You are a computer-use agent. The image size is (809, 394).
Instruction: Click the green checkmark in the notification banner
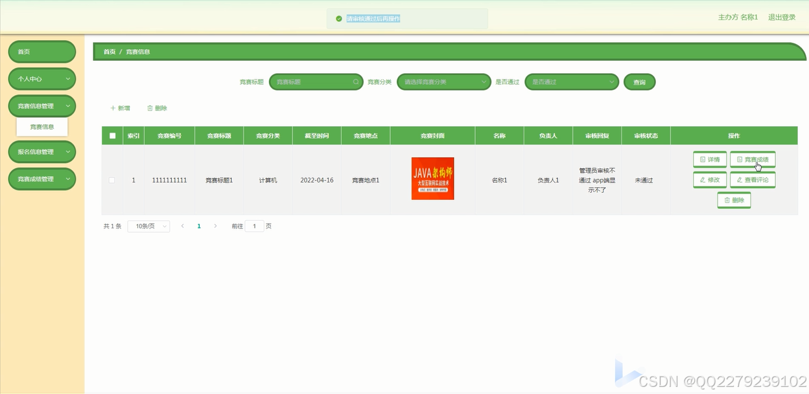[x=338, y=18]
